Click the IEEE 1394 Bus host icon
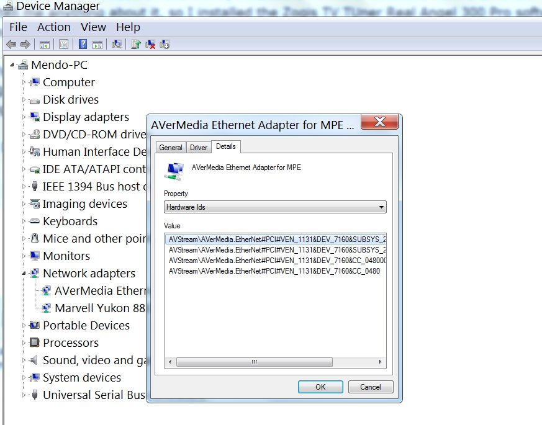The image size is (542, 425). 35,186
